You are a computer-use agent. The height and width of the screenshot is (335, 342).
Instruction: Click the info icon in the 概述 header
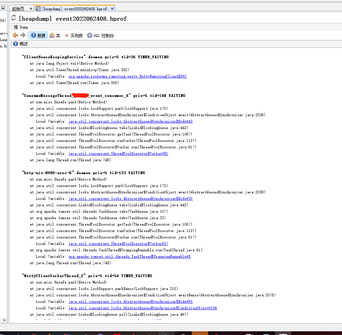point(16,43)
